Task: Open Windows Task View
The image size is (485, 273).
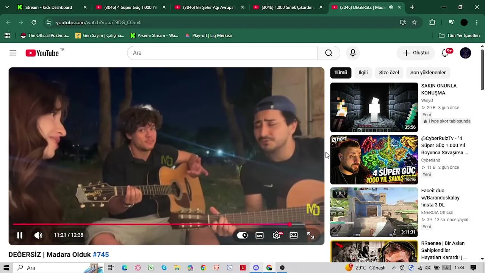Action: tap(111, 268)
